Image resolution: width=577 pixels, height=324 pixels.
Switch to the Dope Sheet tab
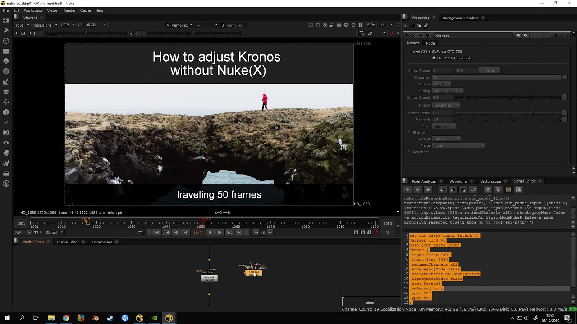coord(102,242)
